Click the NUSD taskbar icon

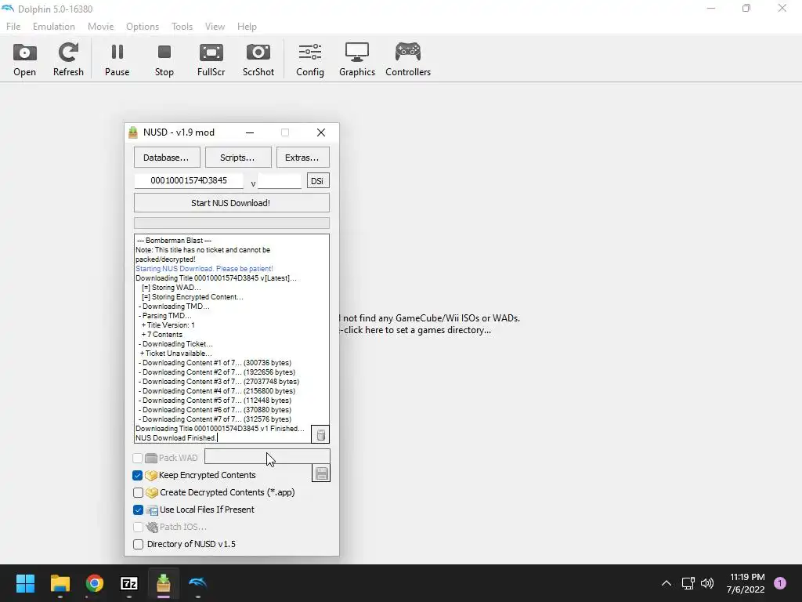pos(164,583)
